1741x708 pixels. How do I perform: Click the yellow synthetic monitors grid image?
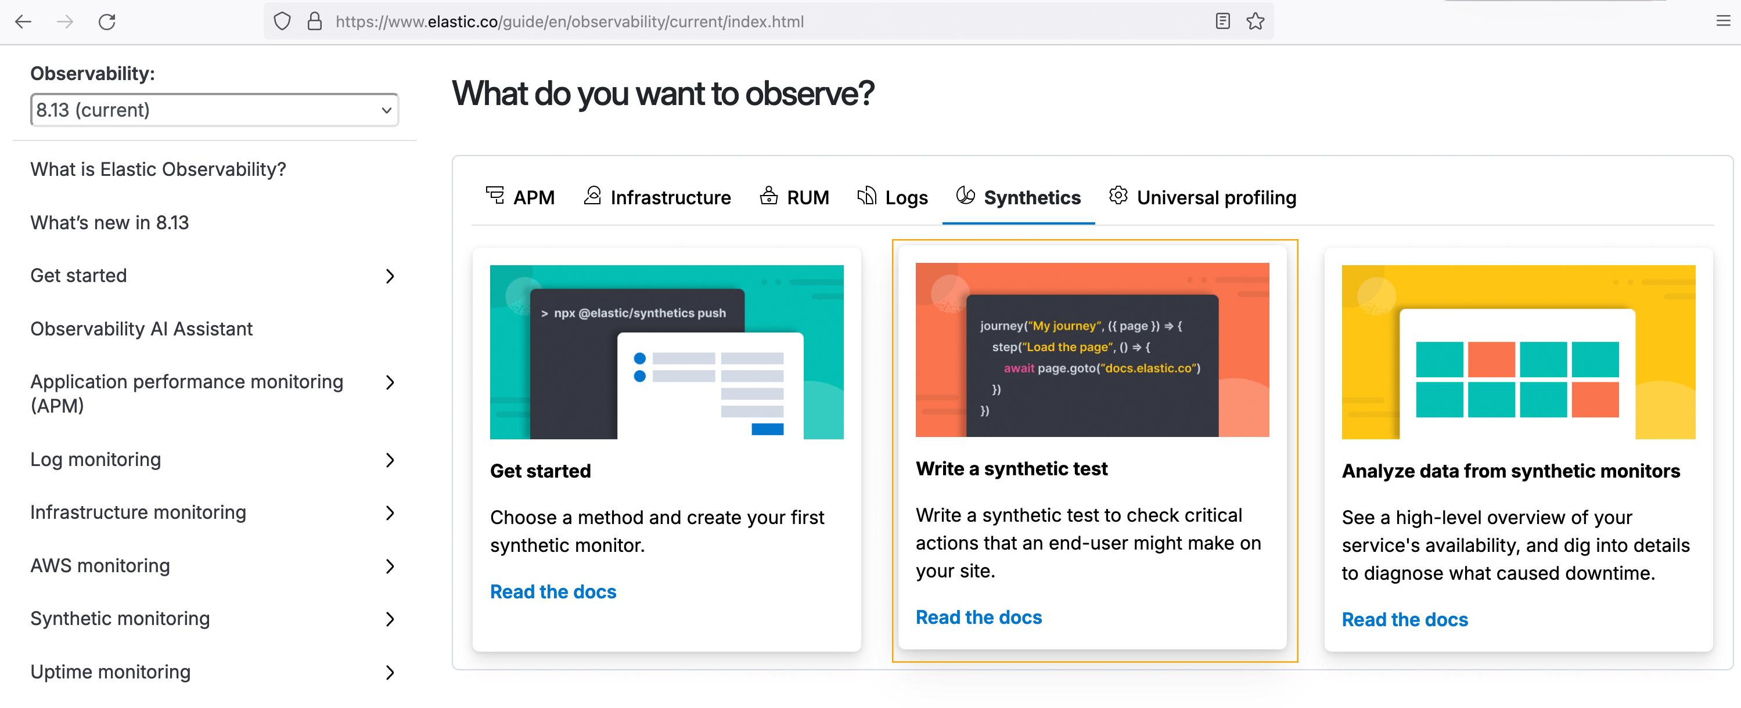[x=1518, y=352]
